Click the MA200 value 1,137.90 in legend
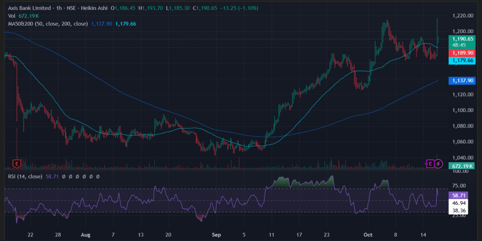Viewport: 482px width, 241px height. 101,24
